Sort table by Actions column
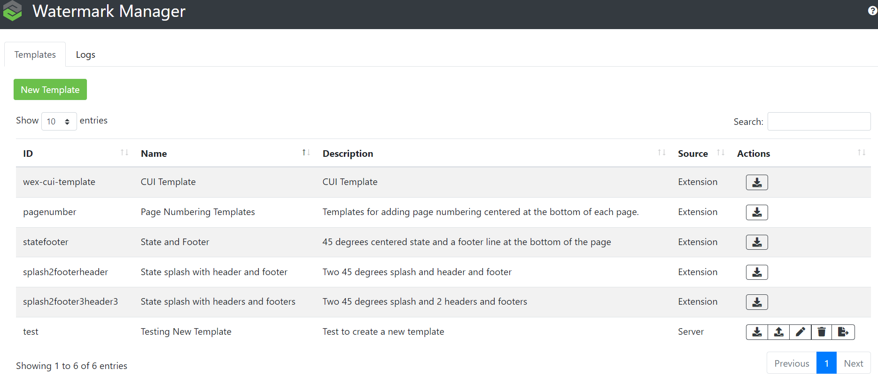 click(800, 153)
